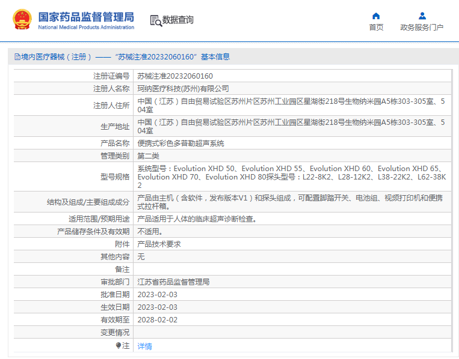Click the product name 便携式彩色多普勒超声系统
This screenshot has width=459, height=359.
[x=180, y=143]
